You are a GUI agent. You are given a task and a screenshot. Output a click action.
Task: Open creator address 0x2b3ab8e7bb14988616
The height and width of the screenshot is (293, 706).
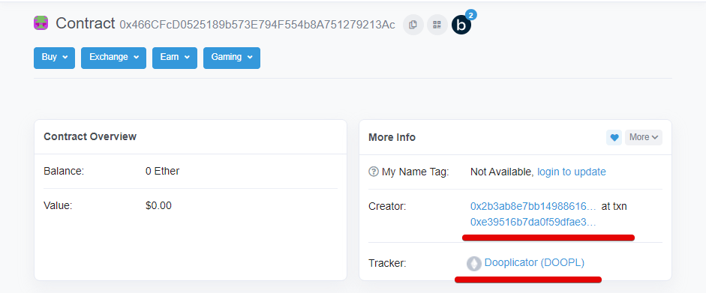pos(533,207)
